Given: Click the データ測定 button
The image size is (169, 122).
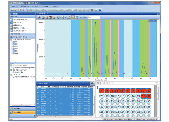Looking at the screenshot, I should (x=23, y=108).
